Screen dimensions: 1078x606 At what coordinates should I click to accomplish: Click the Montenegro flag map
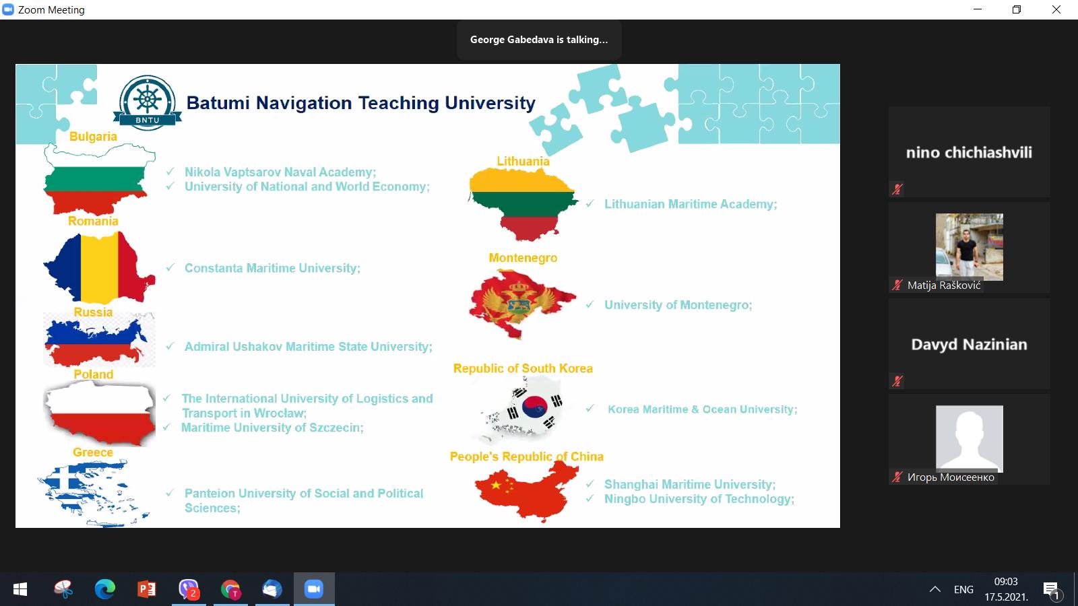(523, 304)
